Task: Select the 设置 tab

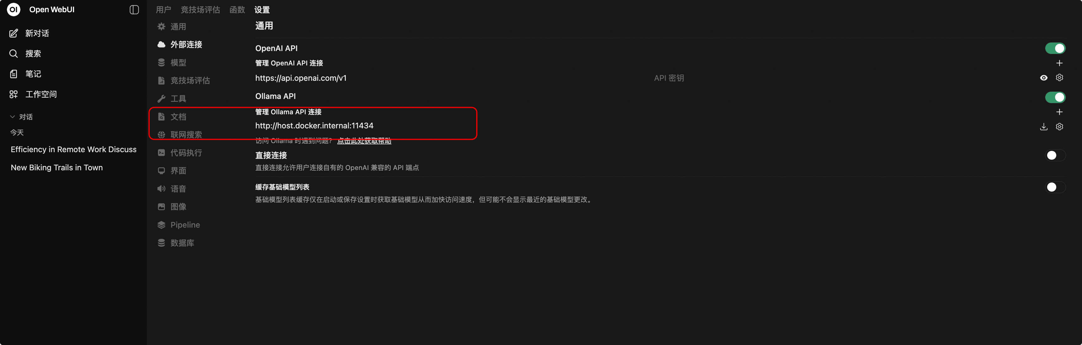Action: tap(262, 10)
